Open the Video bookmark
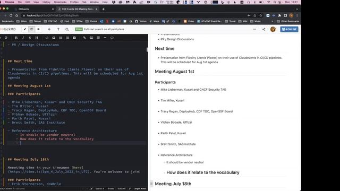 coord(189,21)
